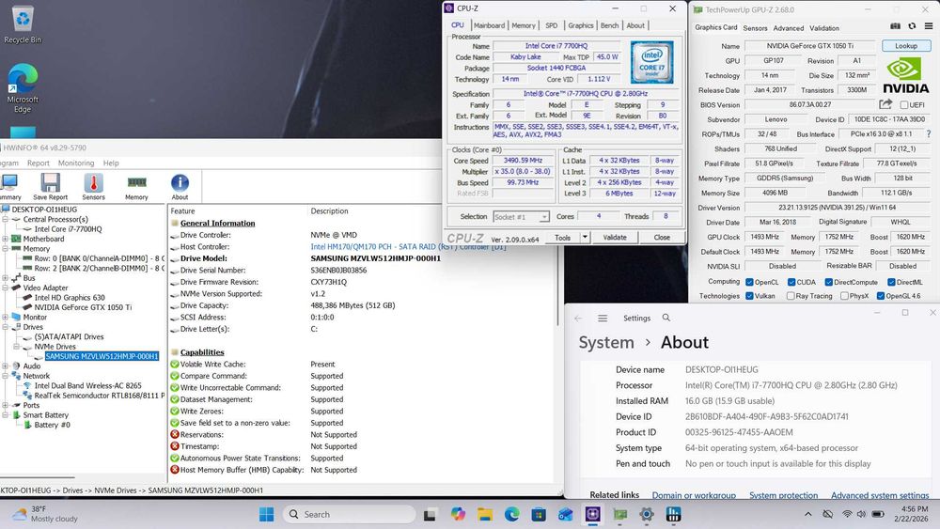
Task: Open the Monitoring menu in HWiNFO
Action: 76,163
